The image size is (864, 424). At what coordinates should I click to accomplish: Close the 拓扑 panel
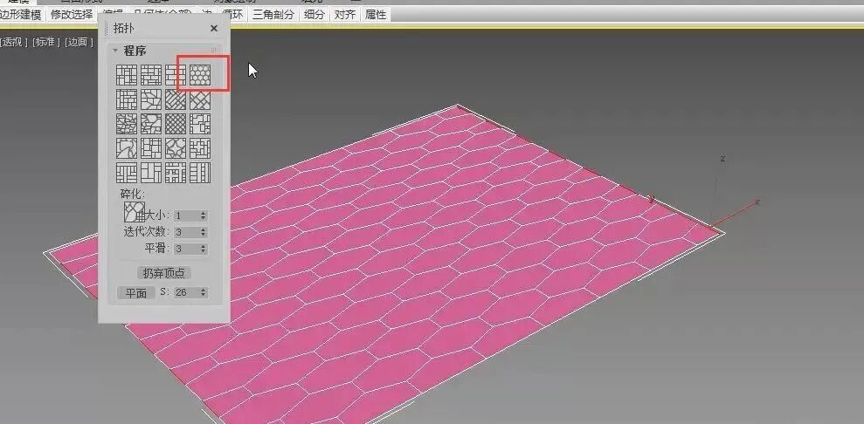214,29
